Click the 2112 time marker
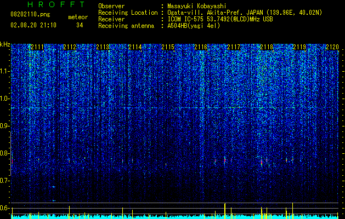Image resolution: width=345 pixels, height=219 pixels. pos(70,47)
